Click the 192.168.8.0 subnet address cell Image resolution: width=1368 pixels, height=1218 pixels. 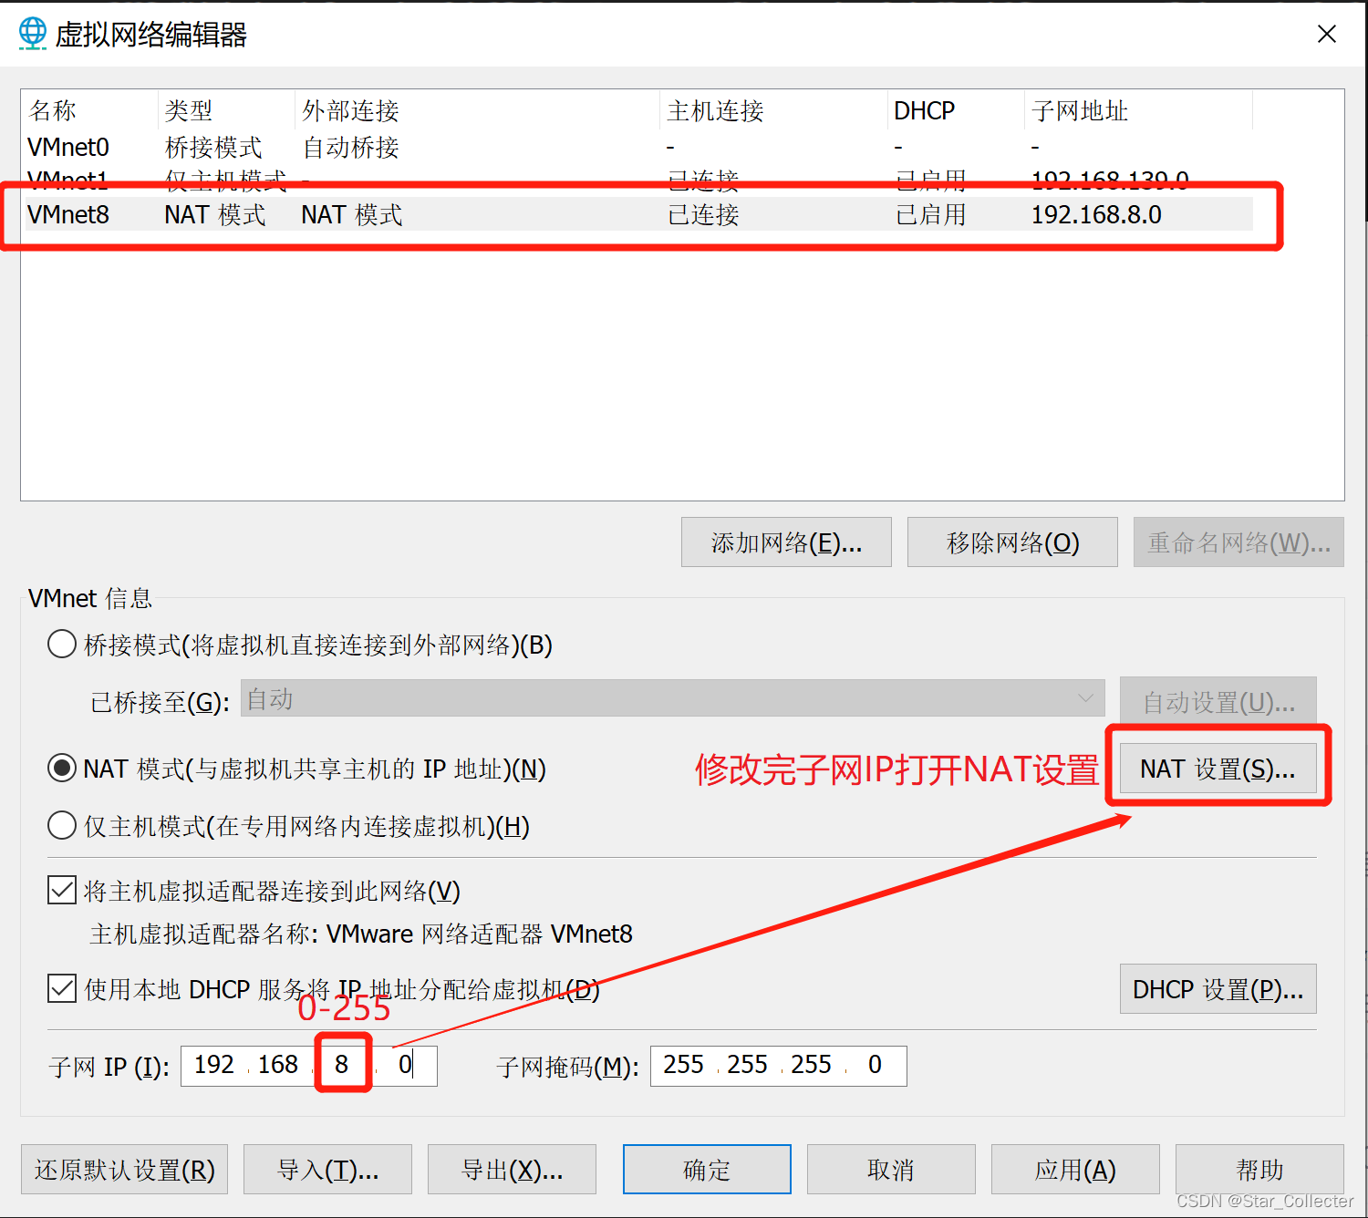(1096, 215)
